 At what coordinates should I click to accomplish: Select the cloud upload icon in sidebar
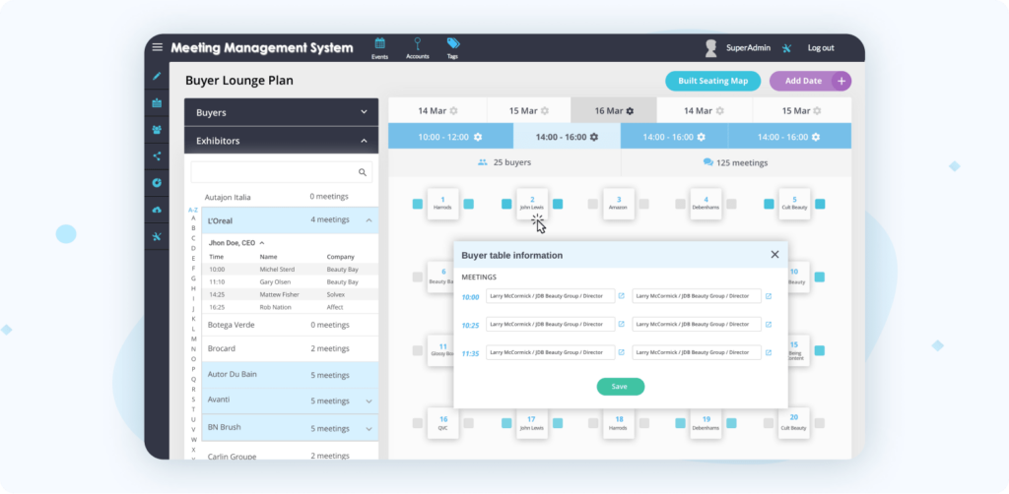point(157,210)
